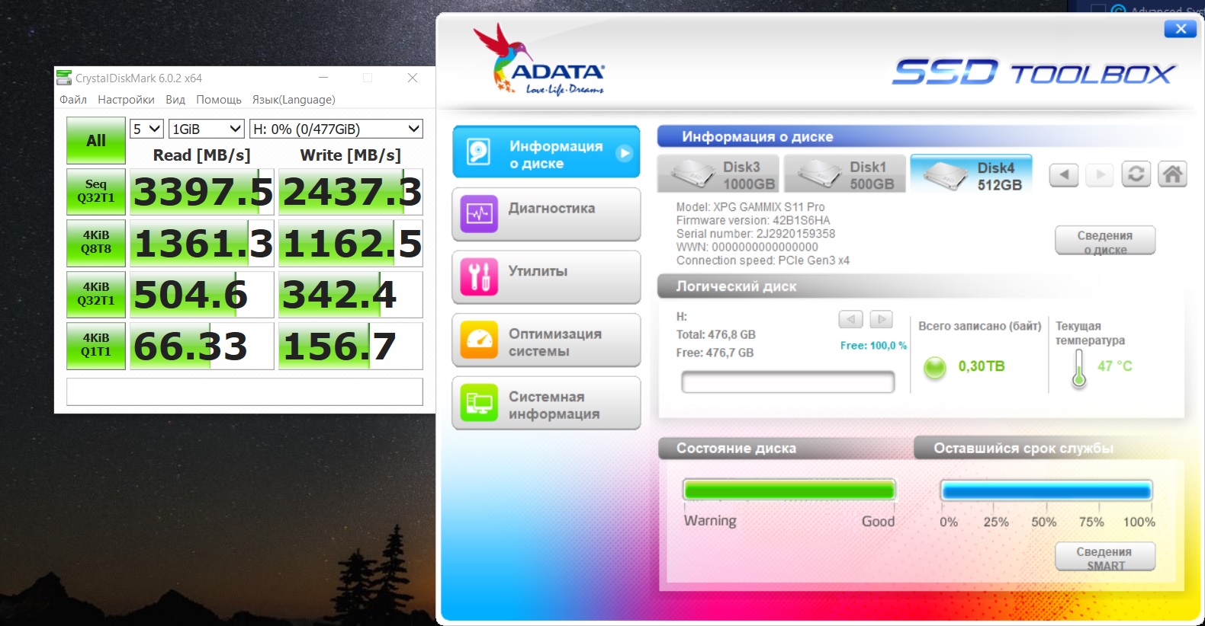The height and width of the screenshot is (626, 1205).
Task: Open the disk information icon in sidebar
Action: click(478, 152)
